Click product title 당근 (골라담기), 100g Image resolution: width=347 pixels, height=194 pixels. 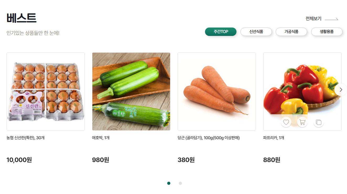pyautogui.click(x=209, y=138)
